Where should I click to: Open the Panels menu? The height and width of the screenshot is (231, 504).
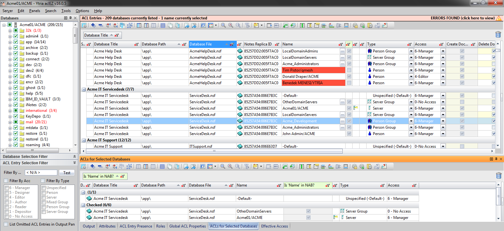click(x=35, y=11)
